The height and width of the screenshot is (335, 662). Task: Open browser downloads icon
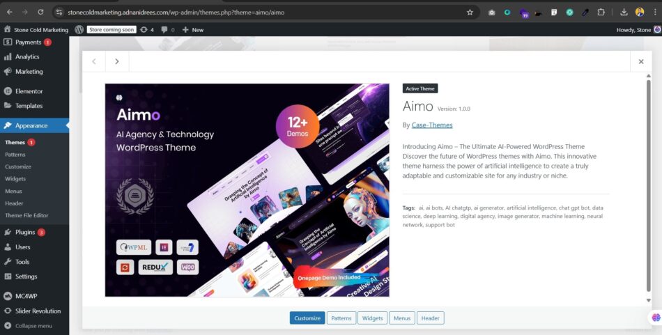624,13
